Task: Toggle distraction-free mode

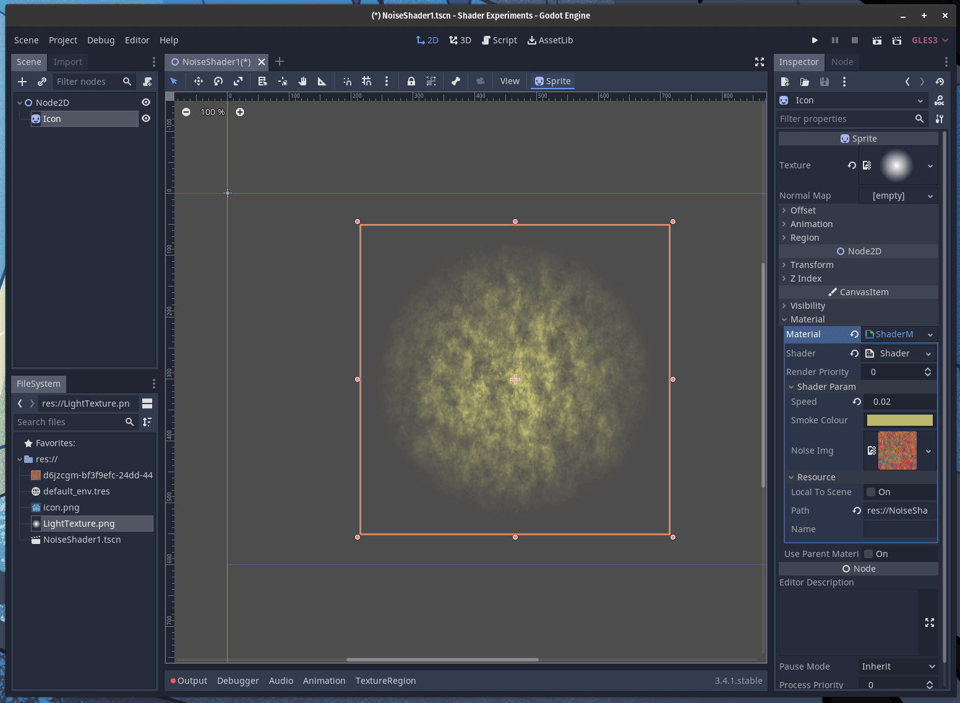Action: (760, 62)
